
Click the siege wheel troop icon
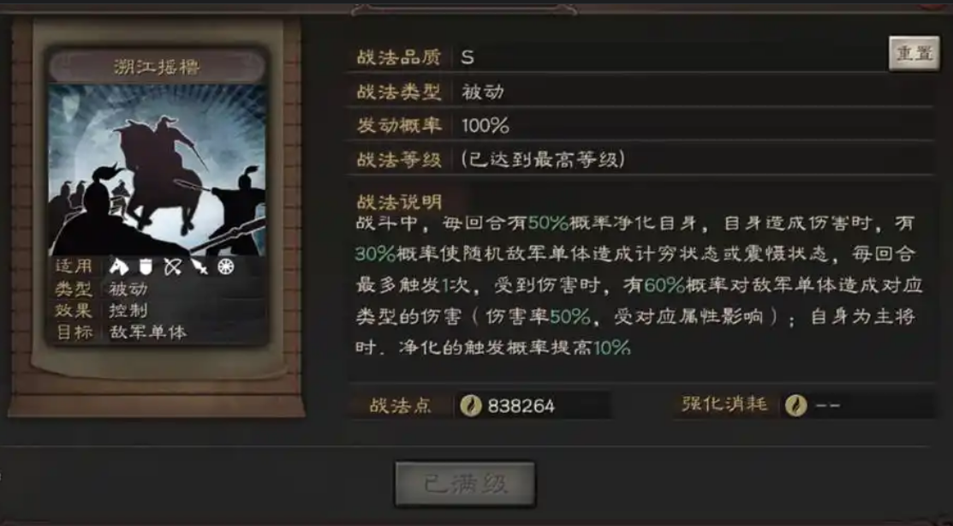[226, 266]
